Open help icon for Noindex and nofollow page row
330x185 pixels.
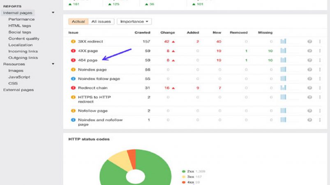click(x=309, y=120)
